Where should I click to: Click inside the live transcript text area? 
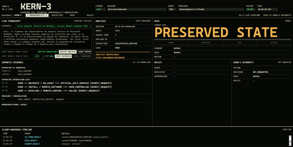pos(47,39)
